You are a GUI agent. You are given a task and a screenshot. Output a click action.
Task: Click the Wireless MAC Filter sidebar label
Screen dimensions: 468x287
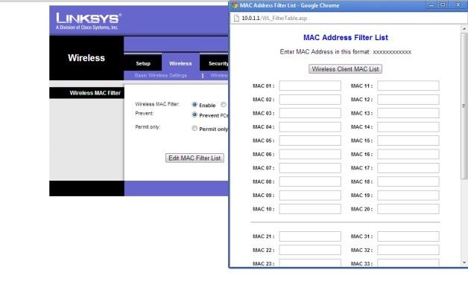[95, 93]
